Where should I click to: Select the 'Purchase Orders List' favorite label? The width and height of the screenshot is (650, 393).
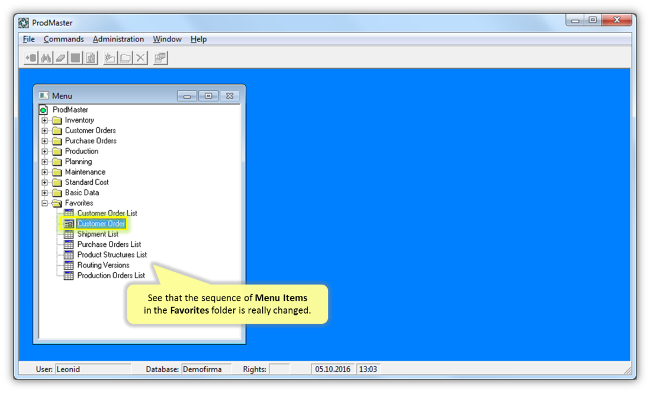109,244
